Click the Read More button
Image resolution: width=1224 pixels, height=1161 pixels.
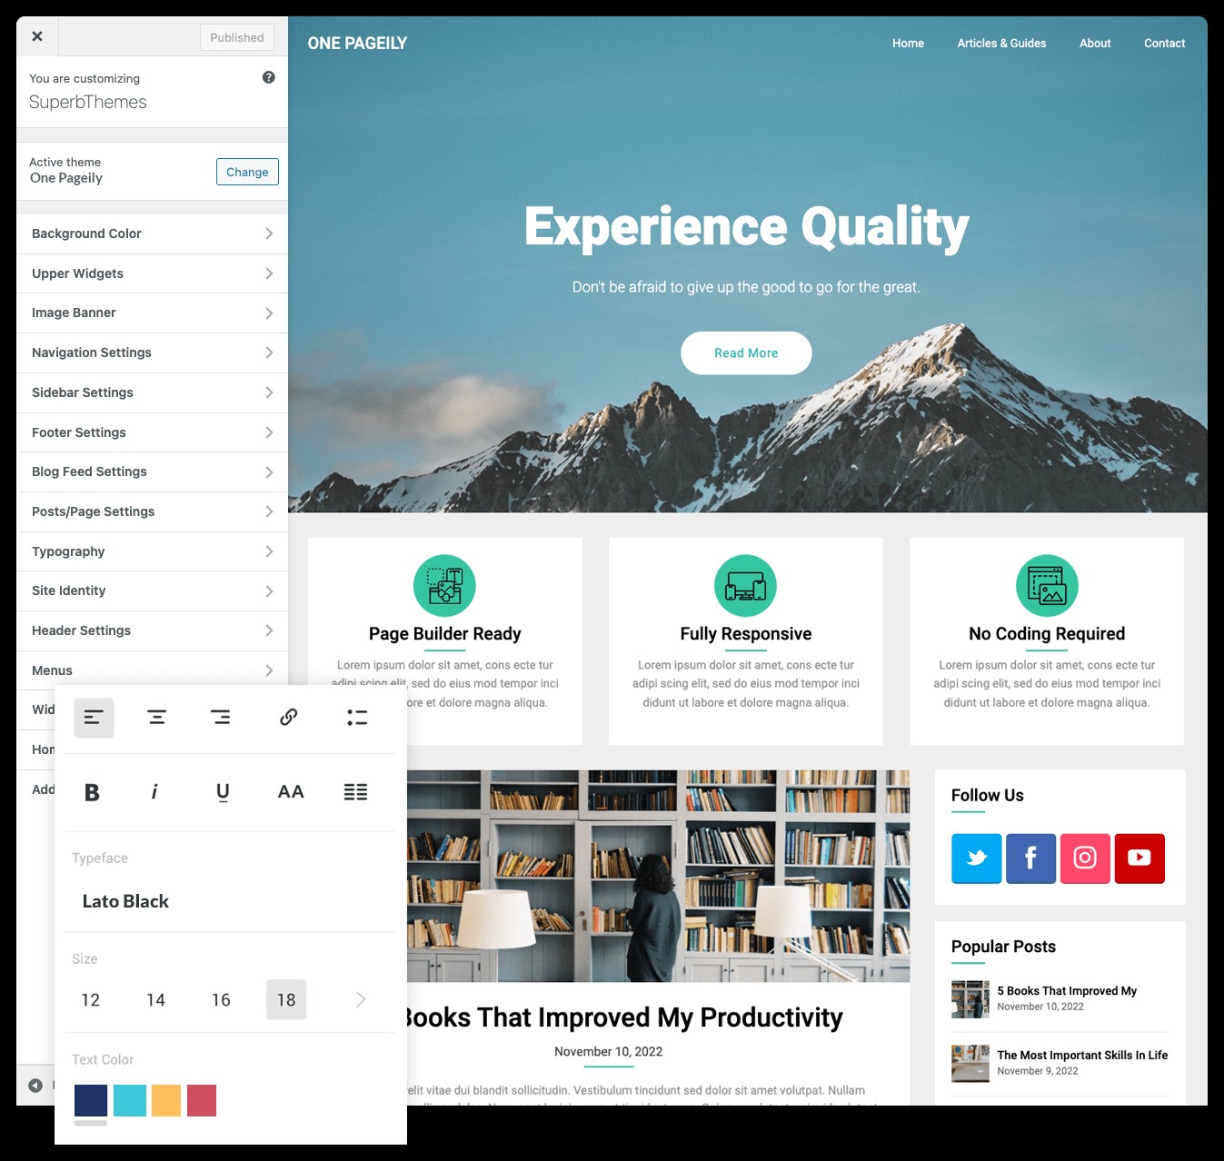pyautogui.click(x=746, y=352)
